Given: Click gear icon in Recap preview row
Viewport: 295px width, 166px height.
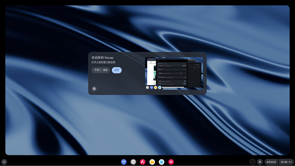Looking at the screenshot, I should [x=147, y=88].
